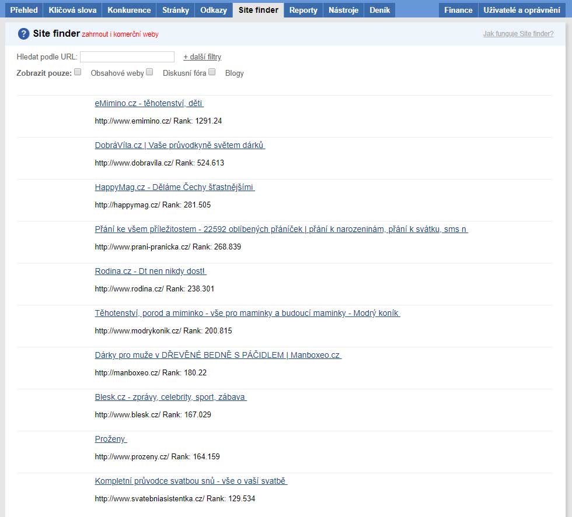Switch to the Nástroje tab

[x=343, y=10]
